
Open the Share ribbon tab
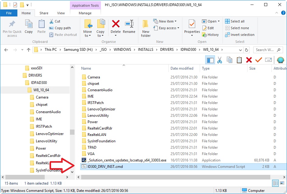pyautogui.click(x=44, y=13)
